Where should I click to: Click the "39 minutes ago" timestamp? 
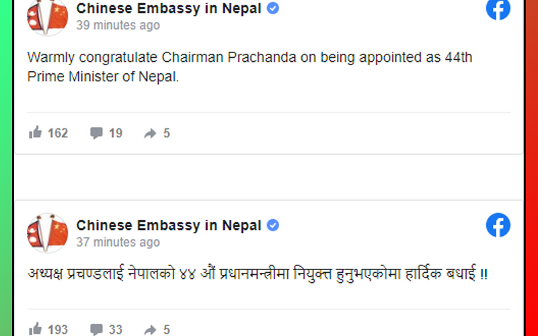click(x=118, y=26)
